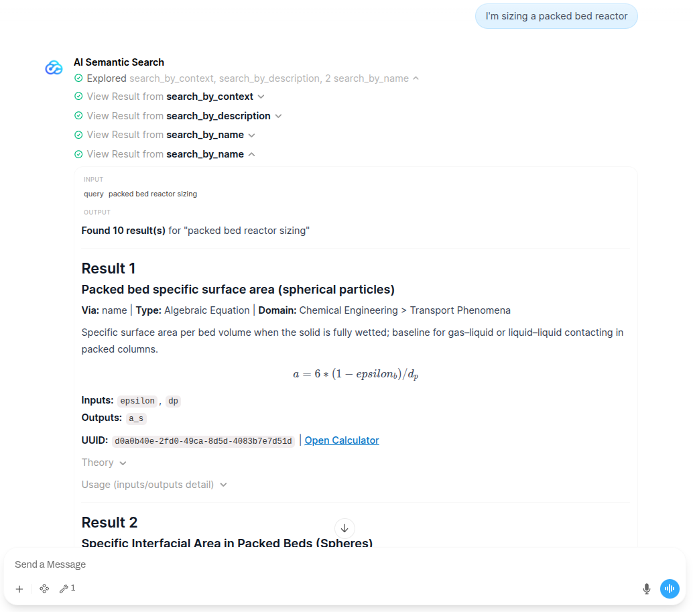The width and height of the screenshot is (693, 612).
Task: Click the green check beside Explored
Action: (x=78, y=78)
